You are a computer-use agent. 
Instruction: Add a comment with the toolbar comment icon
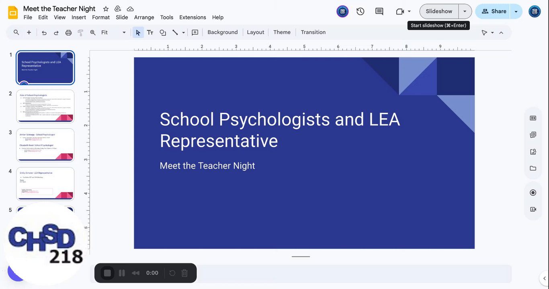(195, 33)
